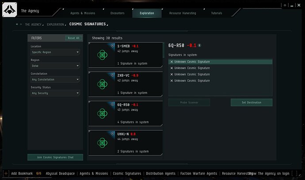Open Distribution Agents bookmark link
305x180 pixels.
(x=160, y=173)
